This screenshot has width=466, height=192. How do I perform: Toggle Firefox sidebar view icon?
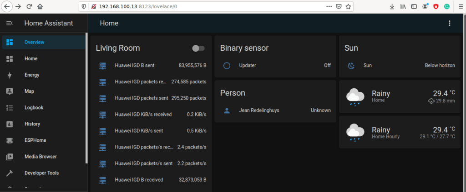click(x=414, y=6)
